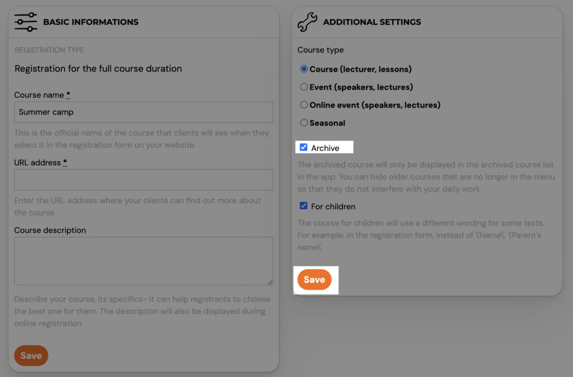The width and height of the screenshot is (573, 377).
Task: Choose Online event (speakers, lectures) type
Action: [x=304, y=105]
